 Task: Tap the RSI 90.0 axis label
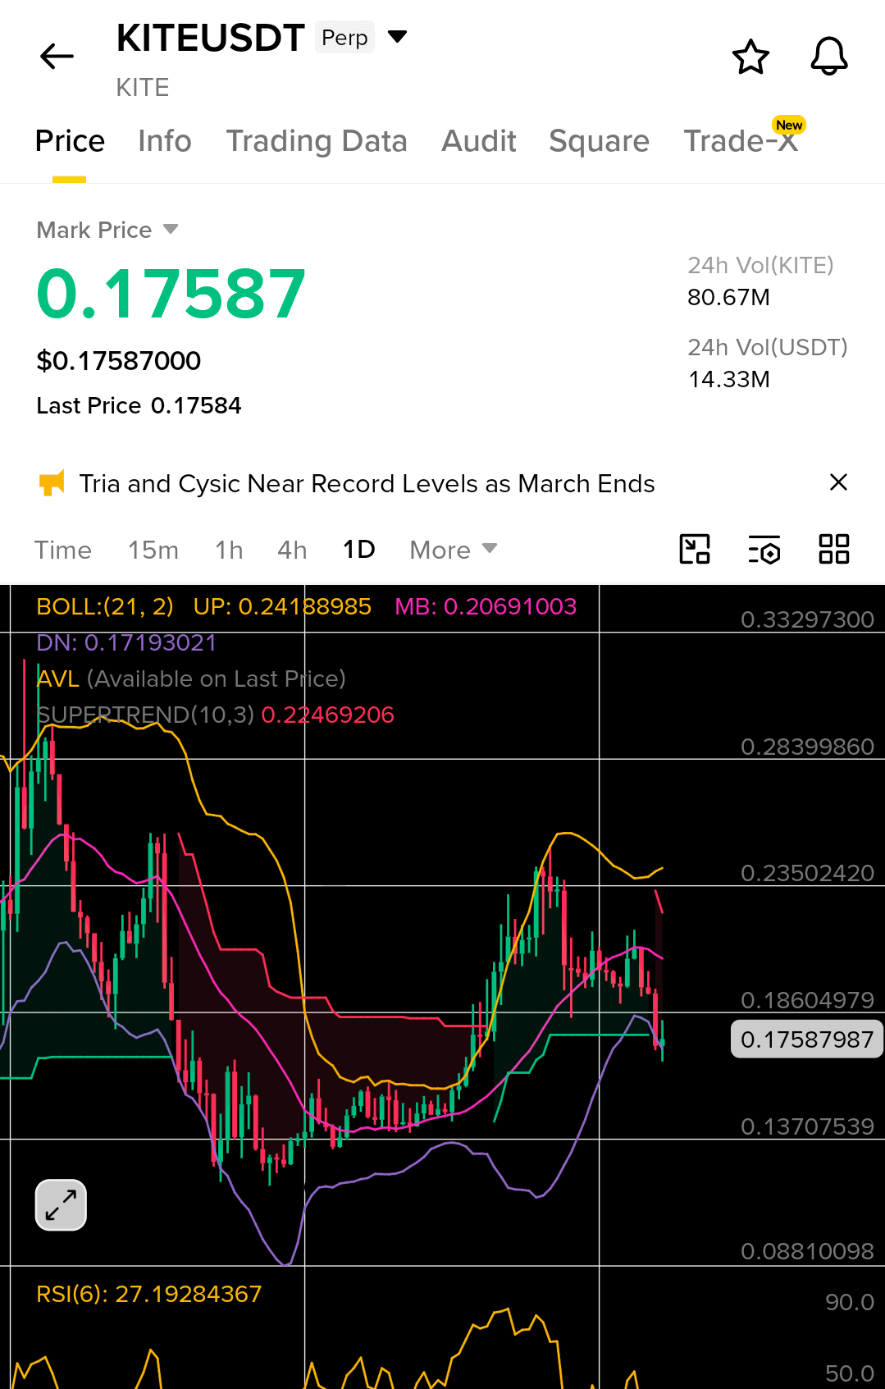pos(850,1302)
